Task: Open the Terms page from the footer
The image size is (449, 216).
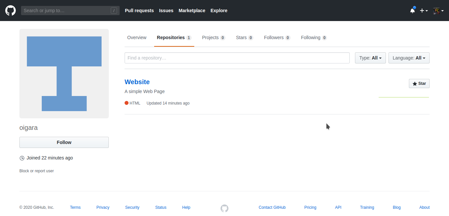Action: [x=75, y=207]
